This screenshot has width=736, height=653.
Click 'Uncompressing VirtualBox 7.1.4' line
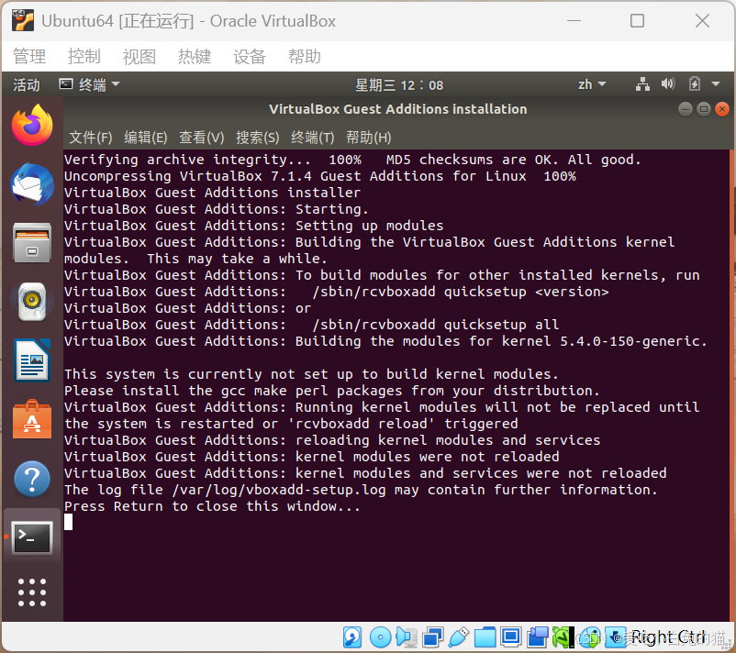[x=320, y=176]
